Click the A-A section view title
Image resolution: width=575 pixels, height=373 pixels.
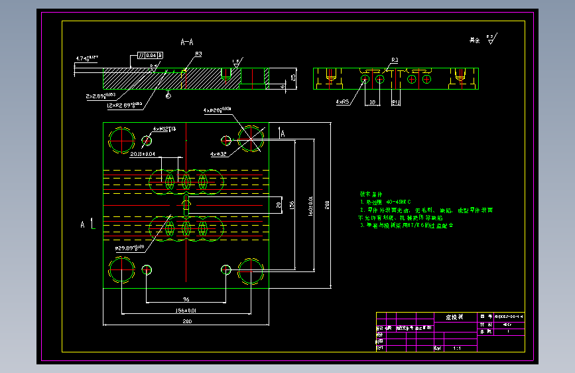(187, 42)
